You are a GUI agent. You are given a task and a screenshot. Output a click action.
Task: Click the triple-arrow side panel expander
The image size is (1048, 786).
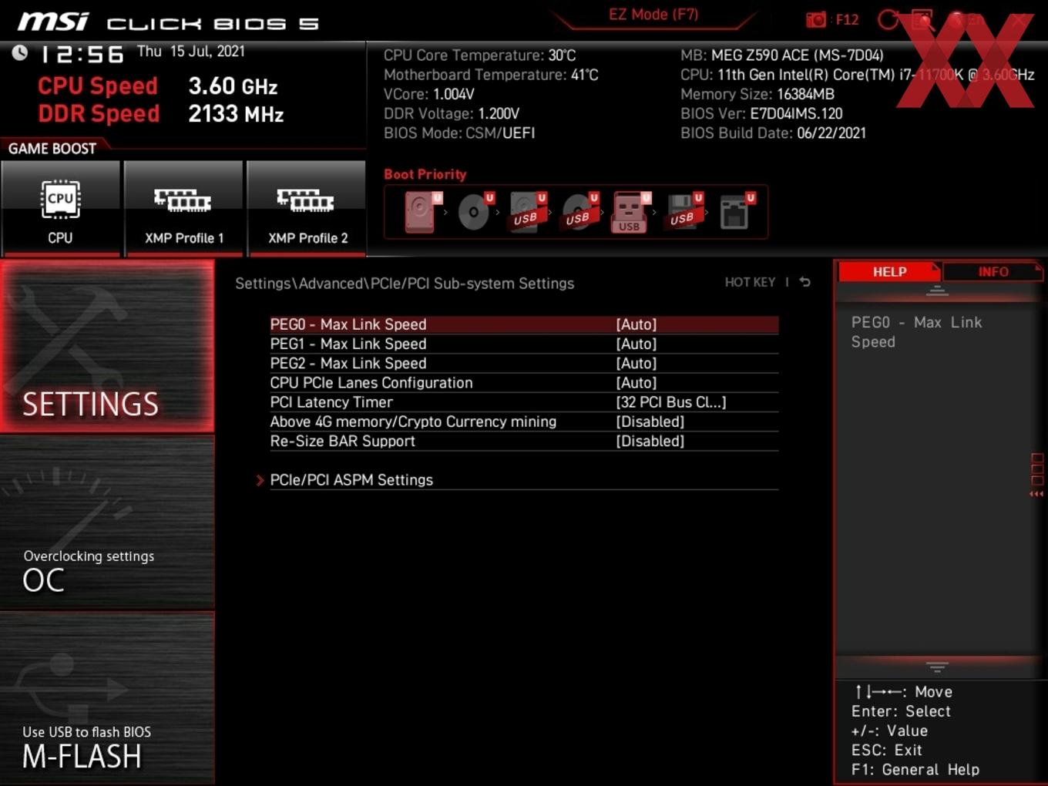click(1036, 494)
